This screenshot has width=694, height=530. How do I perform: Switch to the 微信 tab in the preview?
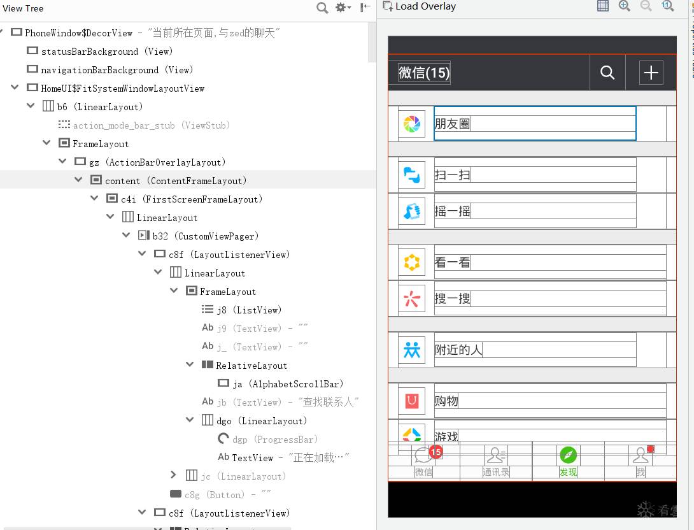424,461
